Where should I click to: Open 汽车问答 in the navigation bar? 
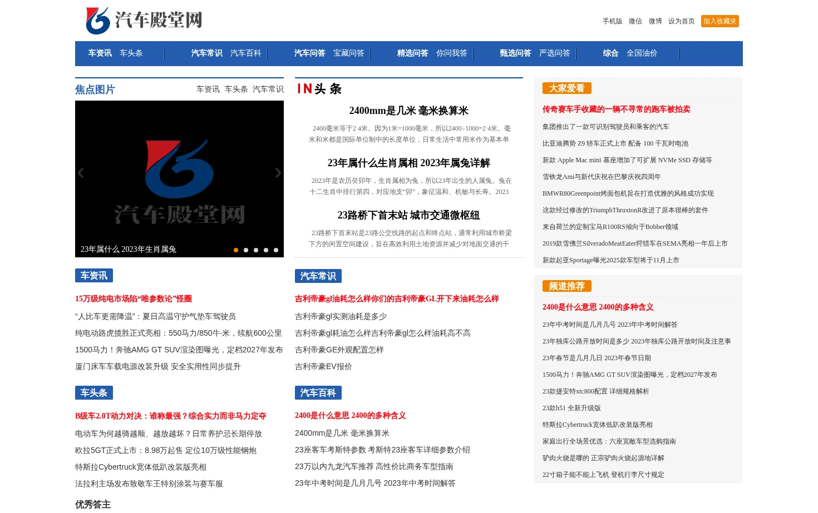click(310, 53)
